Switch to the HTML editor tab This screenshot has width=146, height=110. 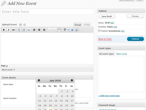87,25
